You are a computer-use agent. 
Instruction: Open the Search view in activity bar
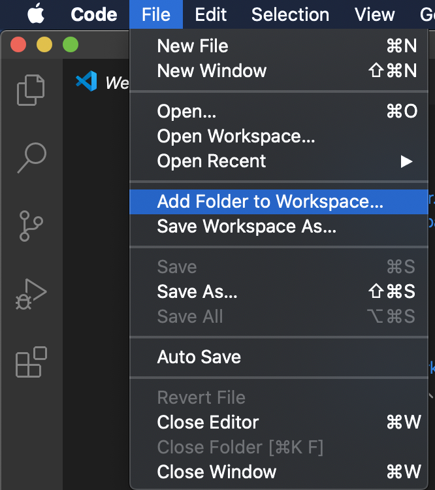31,158
